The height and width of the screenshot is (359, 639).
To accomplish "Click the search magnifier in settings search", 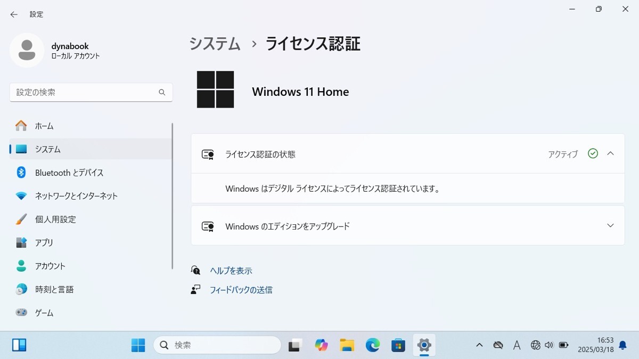I will click(162, 92).
